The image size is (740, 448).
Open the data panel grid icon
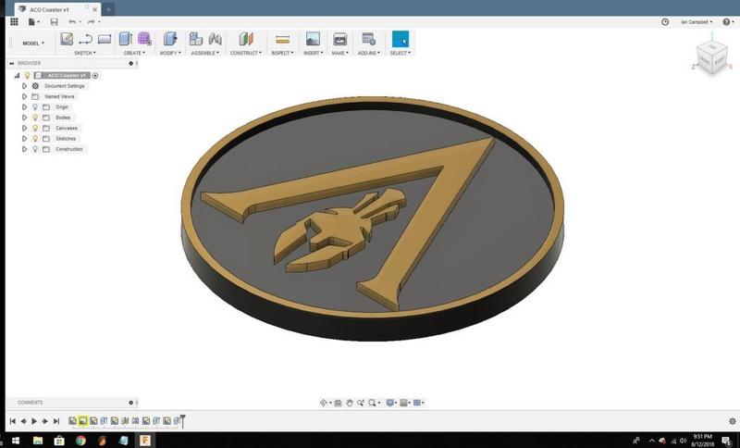pos(14,21)
